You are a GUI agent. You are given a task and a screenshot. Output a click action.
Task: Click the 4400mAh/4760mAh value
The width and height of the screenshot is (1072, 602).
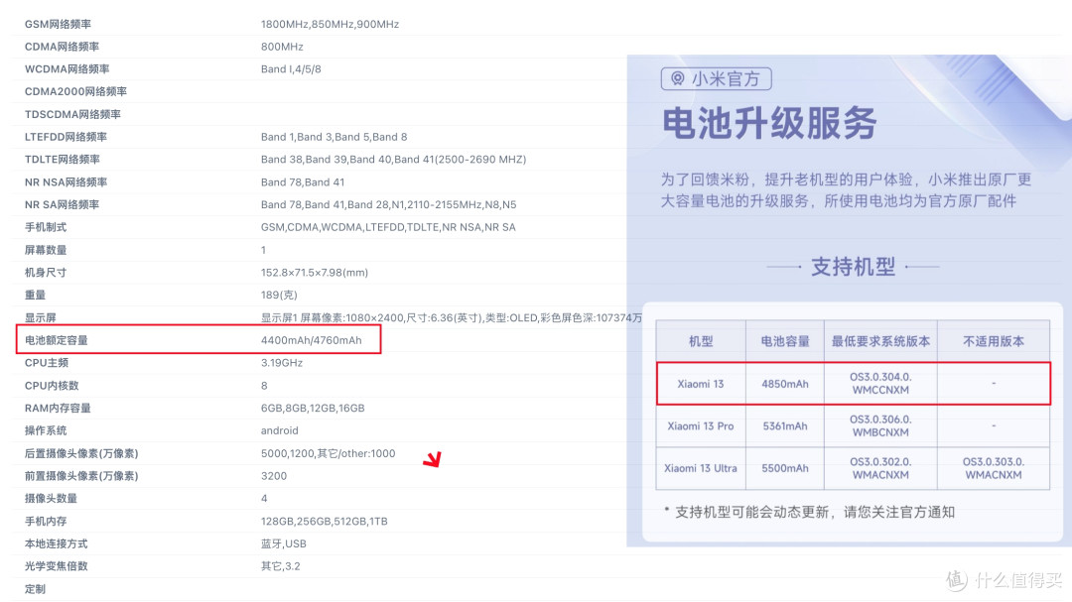pyautogui.click(x=311, y=340)
